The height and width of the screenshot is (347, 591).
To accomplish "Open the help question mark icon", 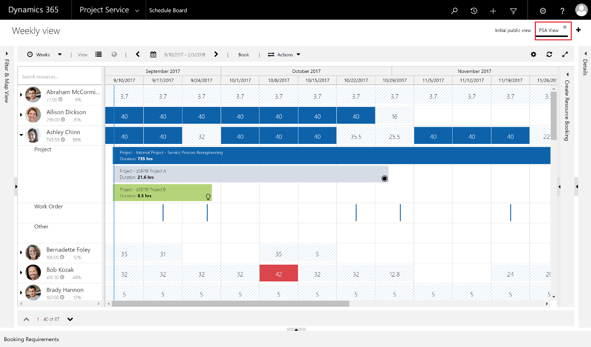I will point(562,10).
